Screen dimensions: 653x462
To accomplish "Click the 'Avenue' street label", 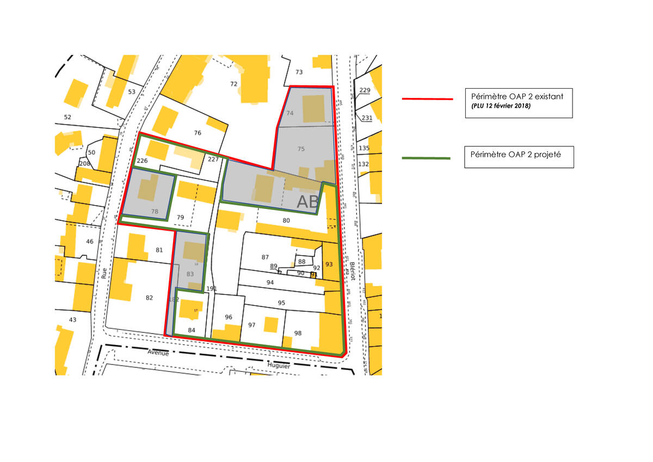I will pos(158,352).
